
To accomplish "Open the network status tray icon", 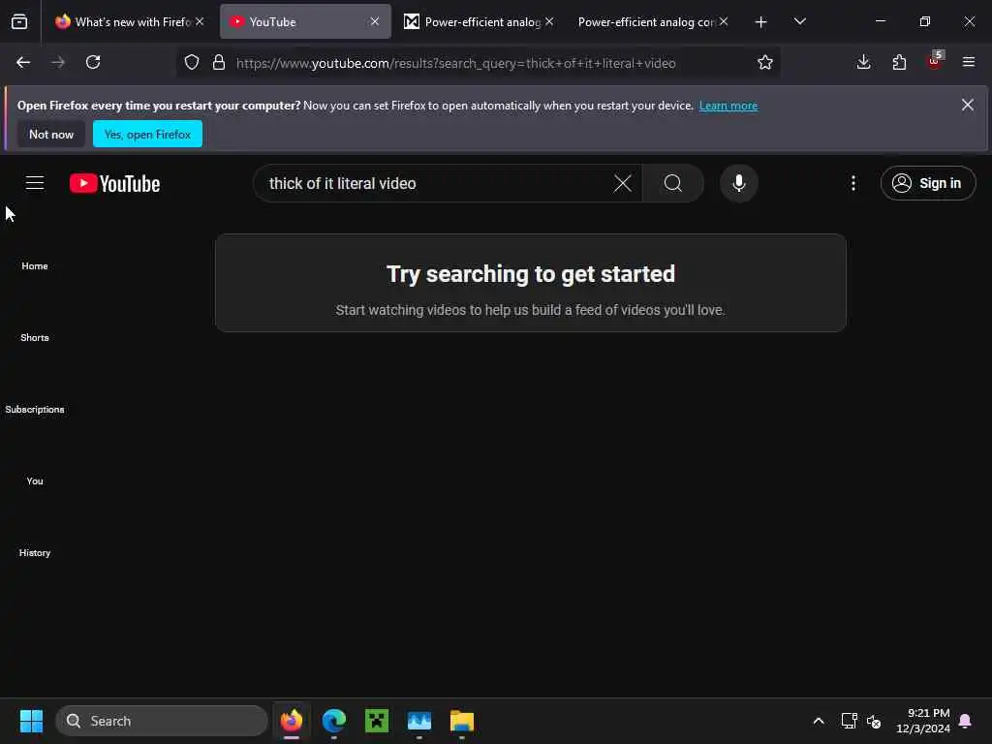I will tap(849, 721).
